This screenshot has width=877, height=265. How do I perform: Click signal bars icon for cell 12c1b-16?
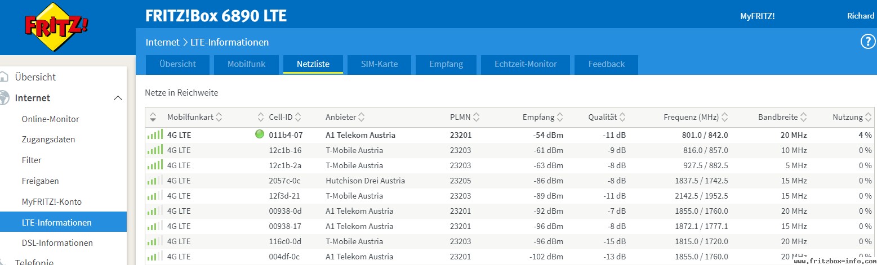click(x=155, y=150)
